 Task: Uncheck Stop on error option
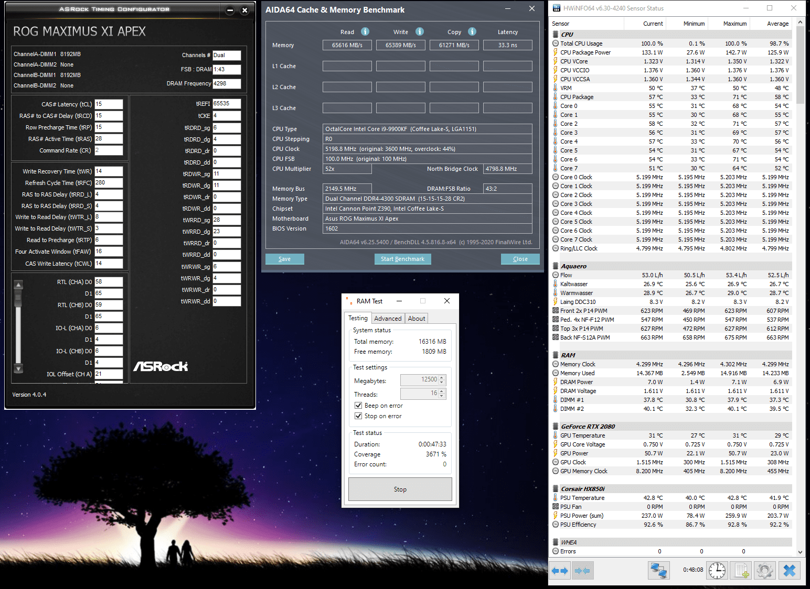coord(358,416)
